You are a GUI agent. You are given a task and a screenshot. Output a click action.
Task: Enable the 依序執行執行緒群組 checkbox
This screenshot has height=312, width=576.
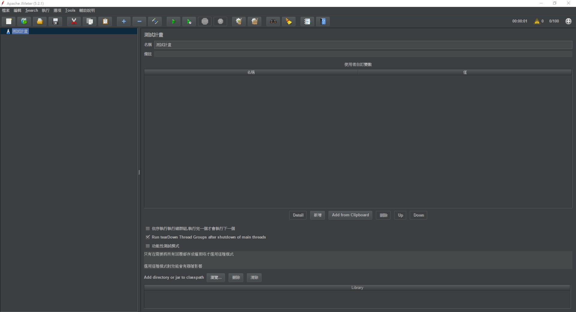[x=148, y=229]
